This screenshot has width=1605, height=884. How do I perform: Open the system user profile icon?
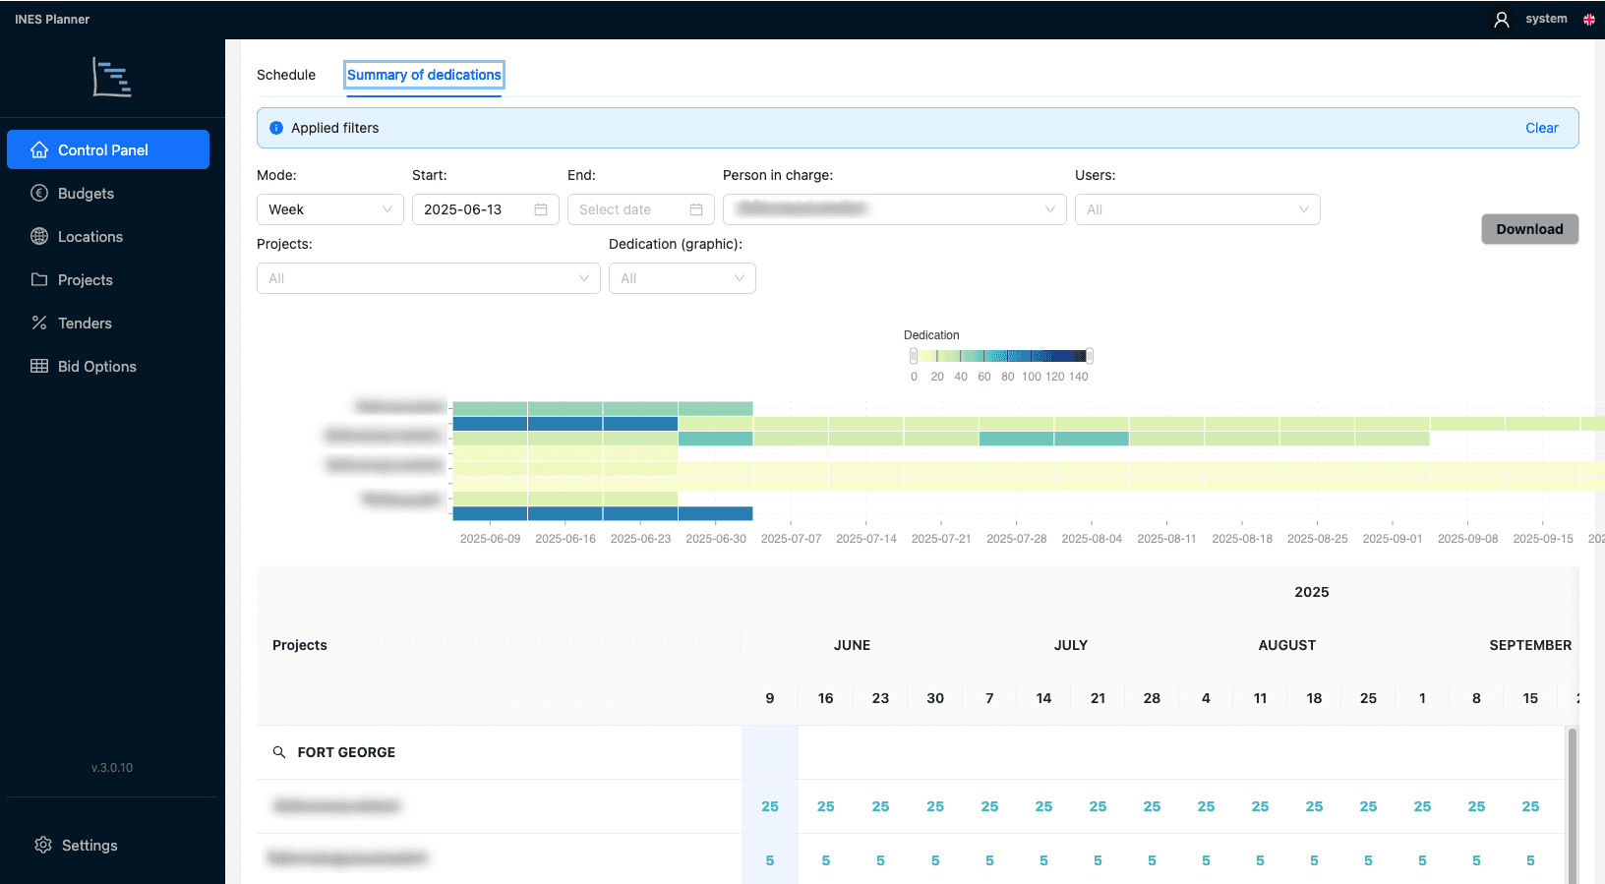click(x=1502, y=20)
